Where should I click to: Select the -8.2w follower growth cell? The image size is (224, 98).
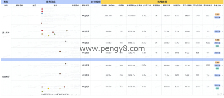[144, 31]
